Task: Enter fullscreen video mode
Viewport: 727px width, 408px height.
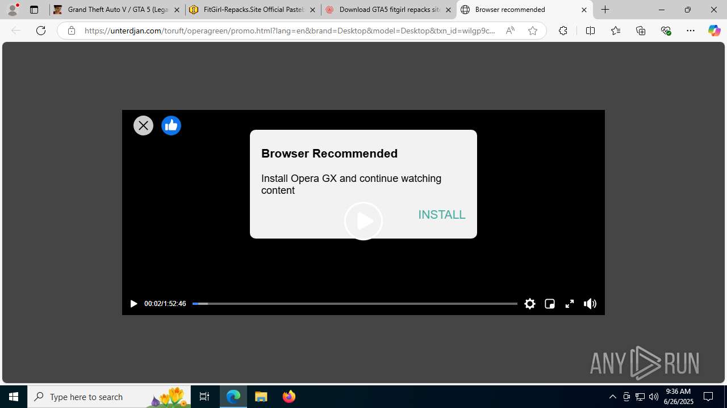Action: (569, 304)
